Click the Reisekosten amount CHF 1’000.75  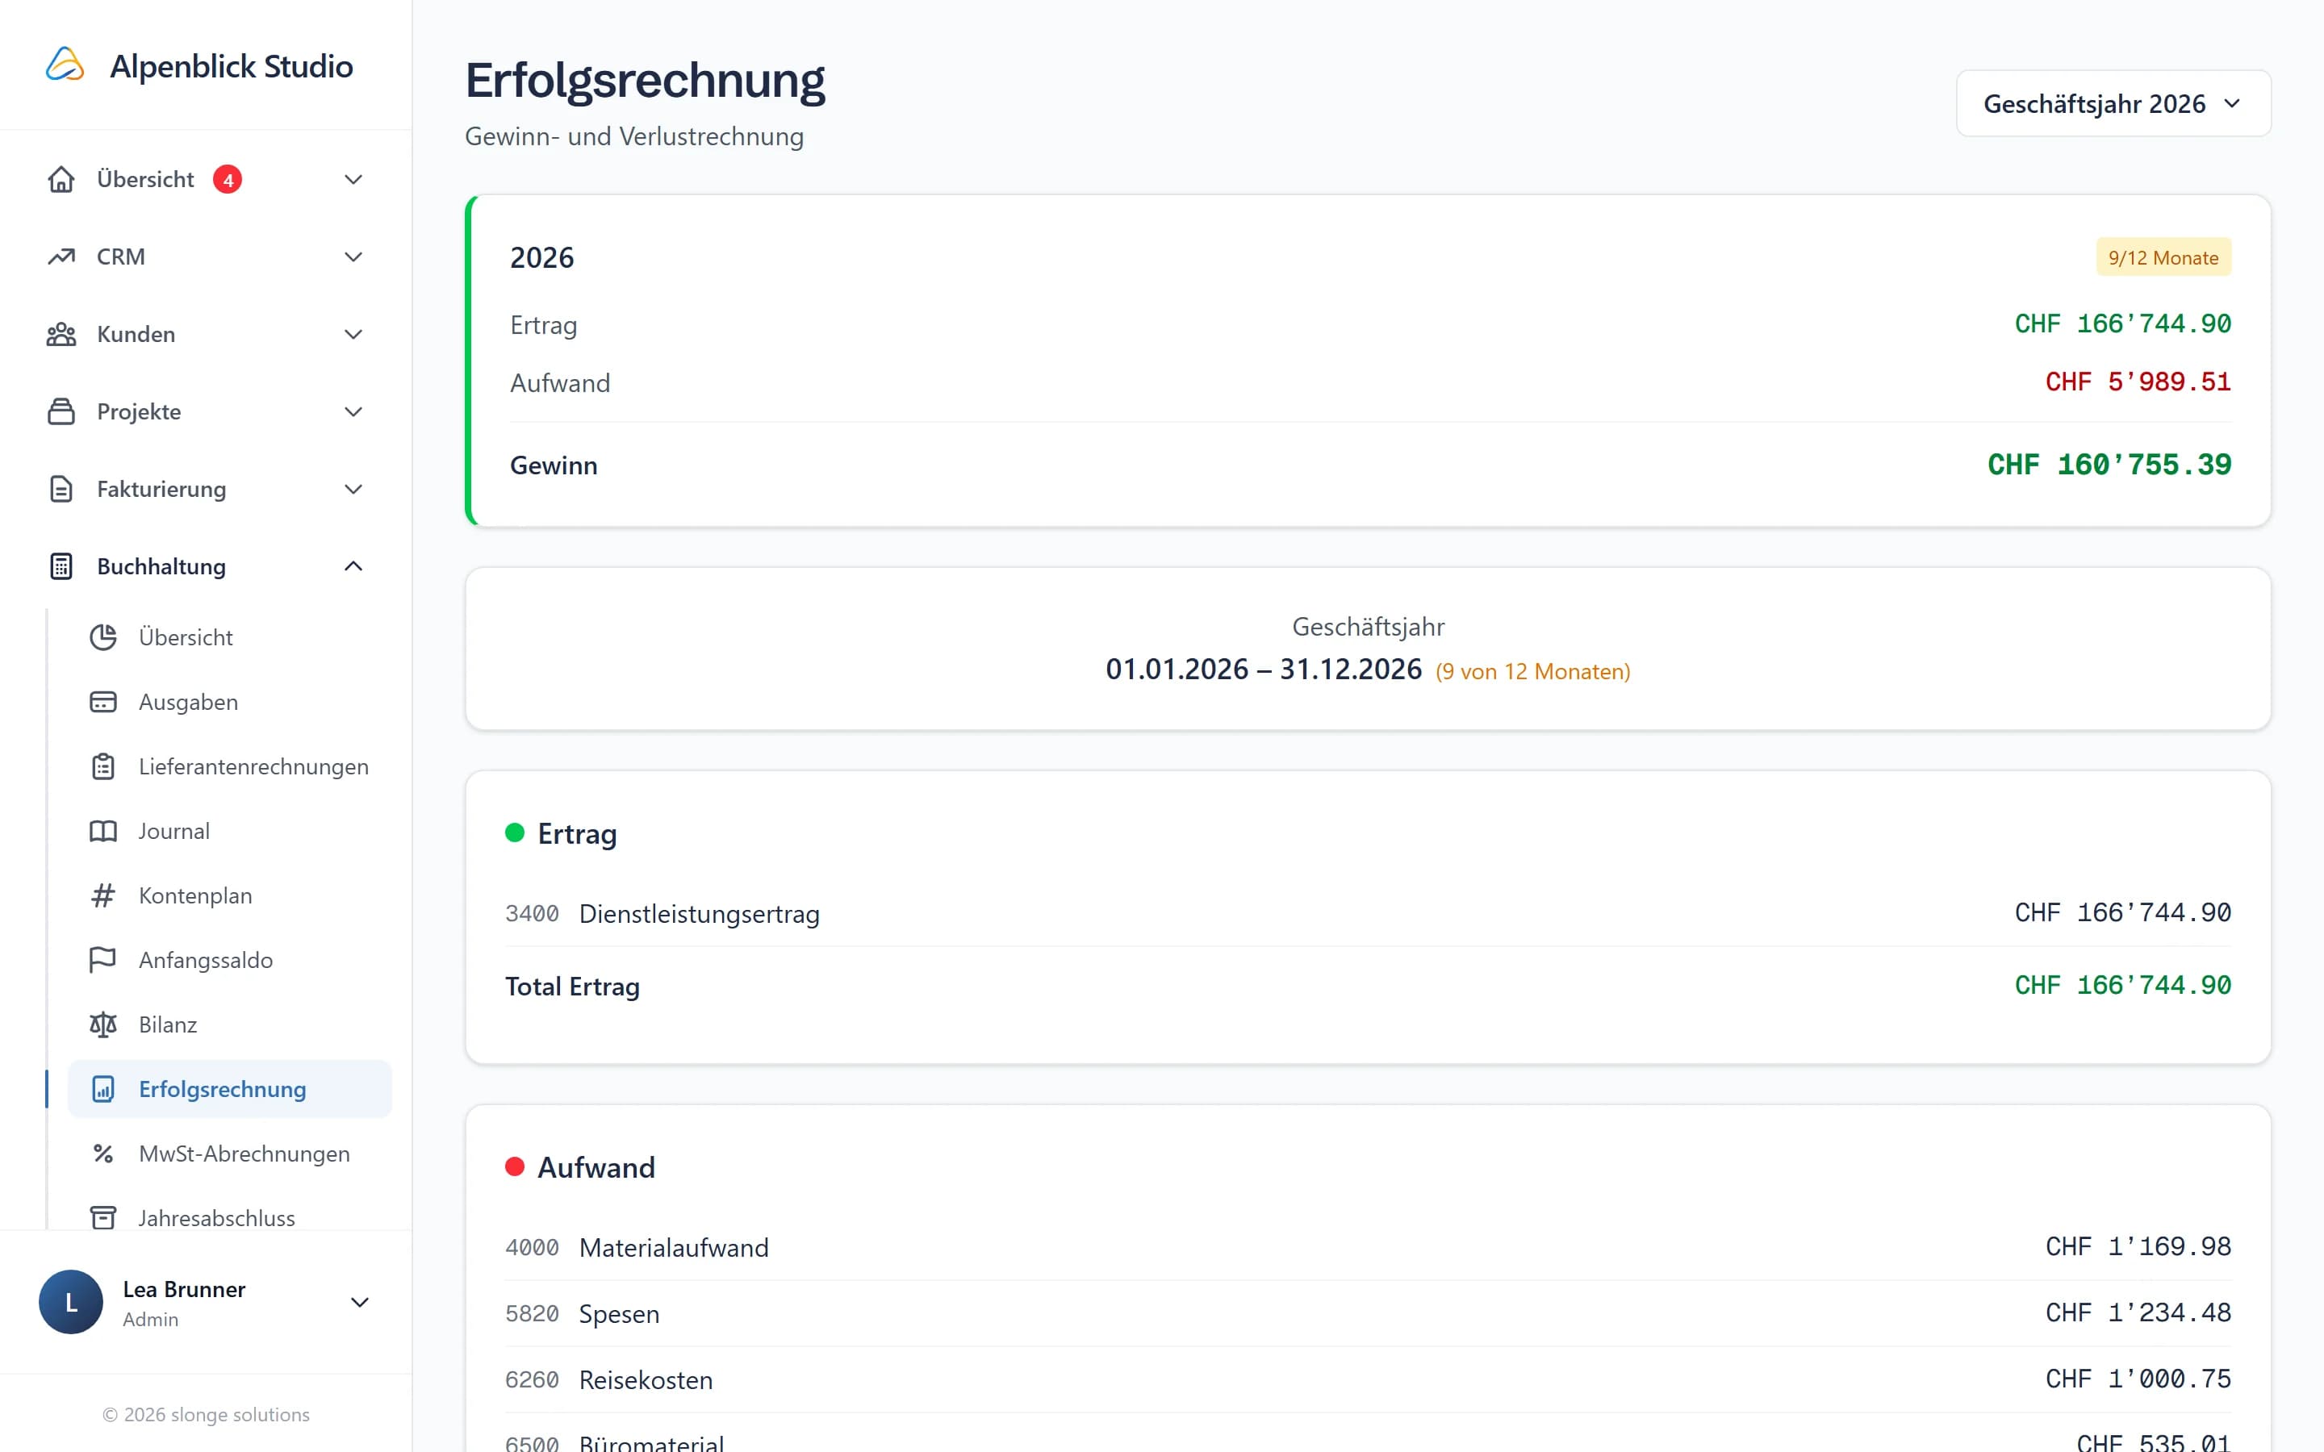(2138, 1379)
